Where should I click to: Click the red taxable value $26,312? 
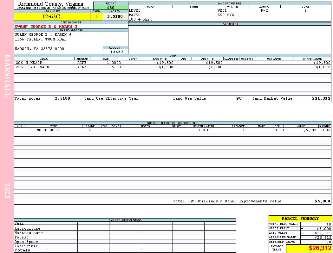[x=320, y=248]
